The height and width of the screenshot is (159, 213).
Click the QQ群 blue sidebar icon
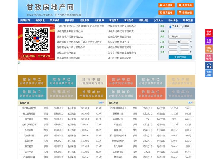click(209, 65)
